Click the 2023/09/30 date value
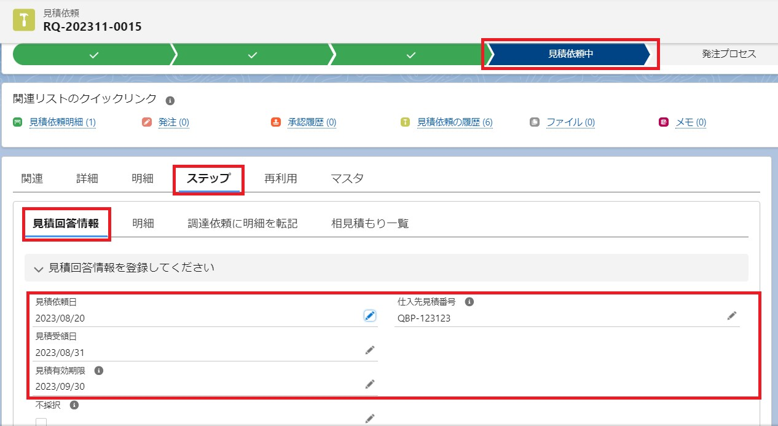The height and width of the screenshot is (426, 778). (60, 387)
